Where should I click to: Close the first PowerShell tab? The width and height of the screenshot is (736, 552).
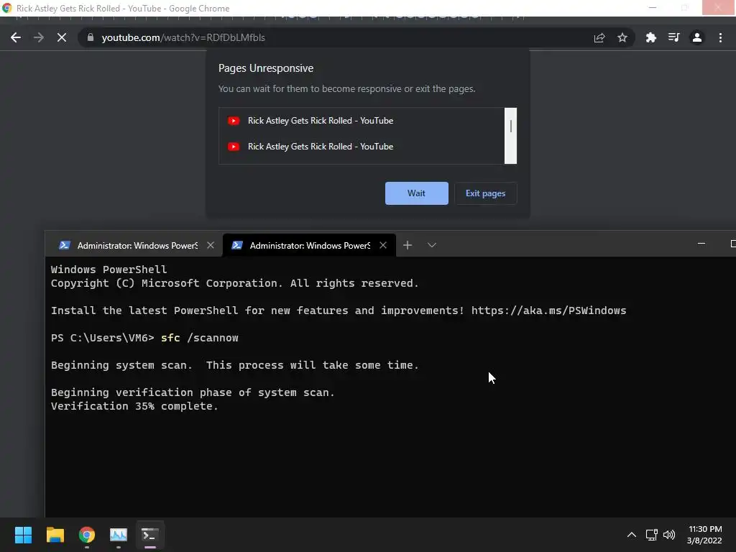(x=211, y=246)
